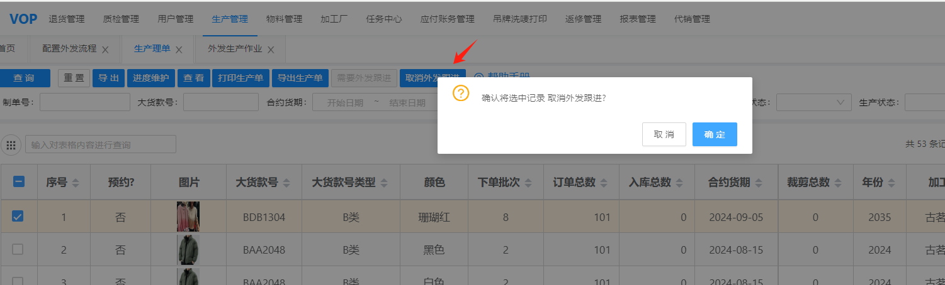The width and height of the screenshot is (945, 285).
Task: Open the table column grid settings icon
Action: click(x=11, y=145)
